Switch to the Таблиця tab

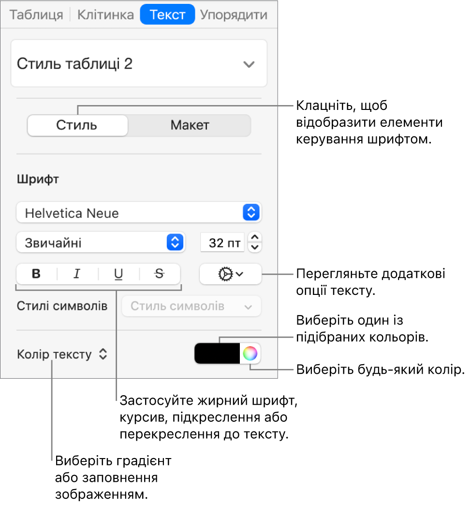pos(36,15)
